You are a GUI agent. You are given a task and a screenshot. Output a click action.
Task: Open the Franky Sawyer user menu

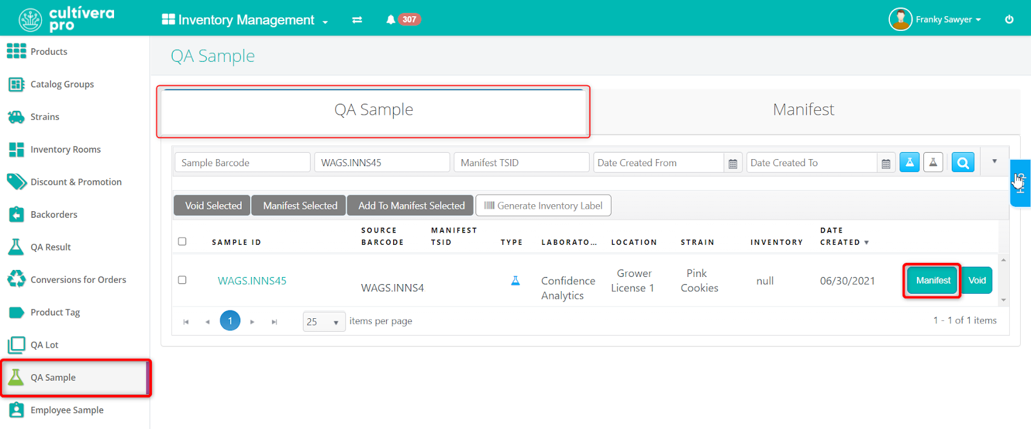point(949,19)
